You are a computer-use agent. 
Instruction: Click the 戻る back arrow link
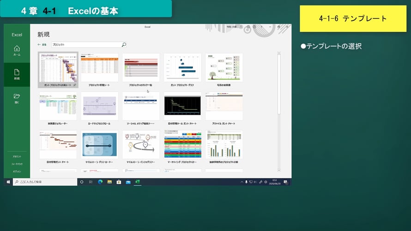[x=42, y=45]
